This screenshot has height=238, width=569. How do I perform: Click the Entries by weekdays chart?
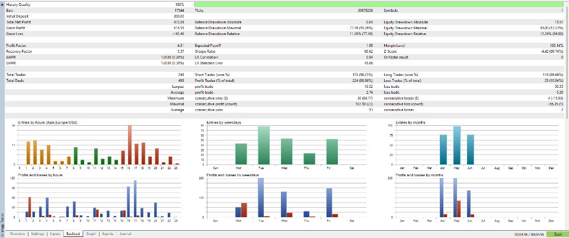click(x=285, y=144)
